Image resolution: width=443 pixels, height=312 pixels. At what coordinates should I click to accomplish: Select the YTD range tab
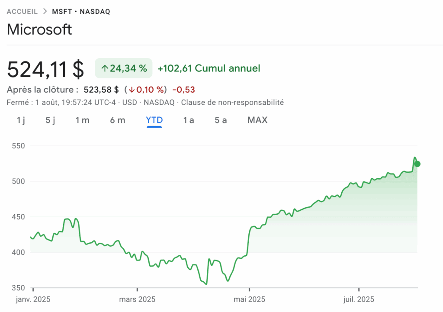point(154,120)
